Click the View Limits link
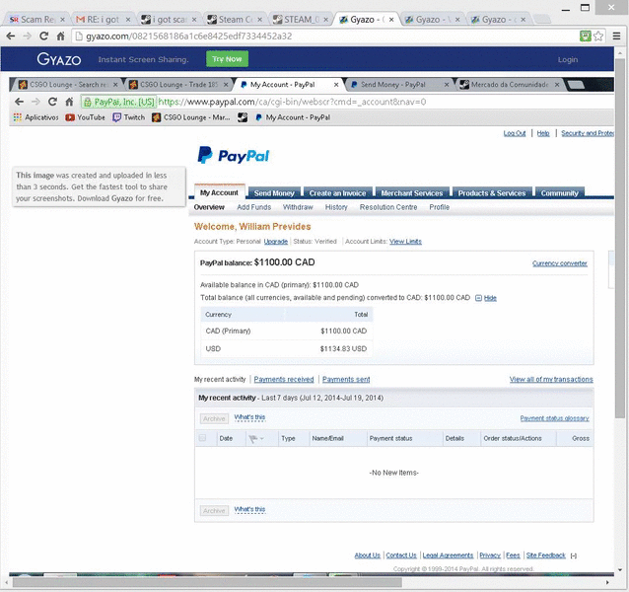The image size is (629, 592). [405, 241]
